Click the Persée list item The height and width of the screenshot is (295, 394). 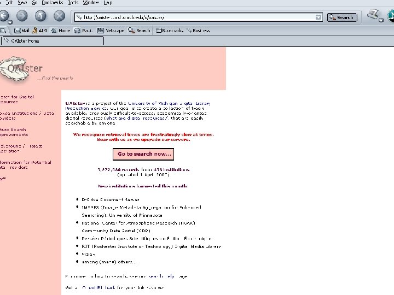point(147,239)
